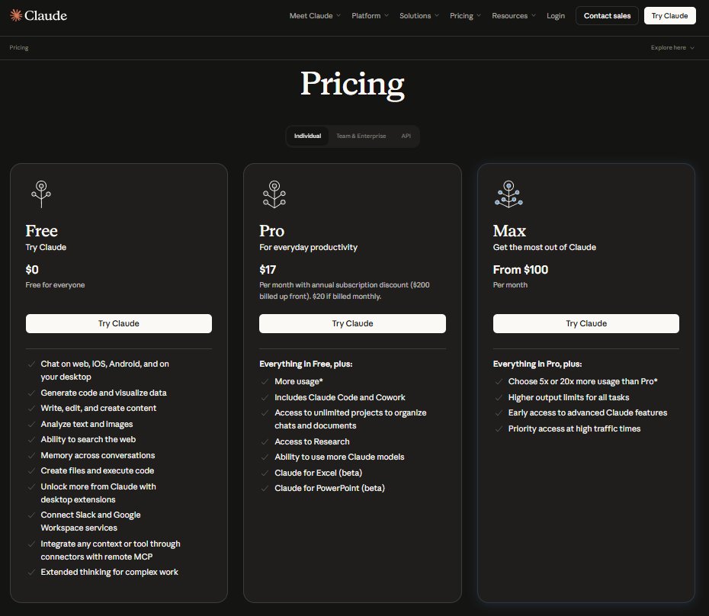709x616 pixels.
Task: Click Try Claude under the Pro plan
Action: point(352,324)
